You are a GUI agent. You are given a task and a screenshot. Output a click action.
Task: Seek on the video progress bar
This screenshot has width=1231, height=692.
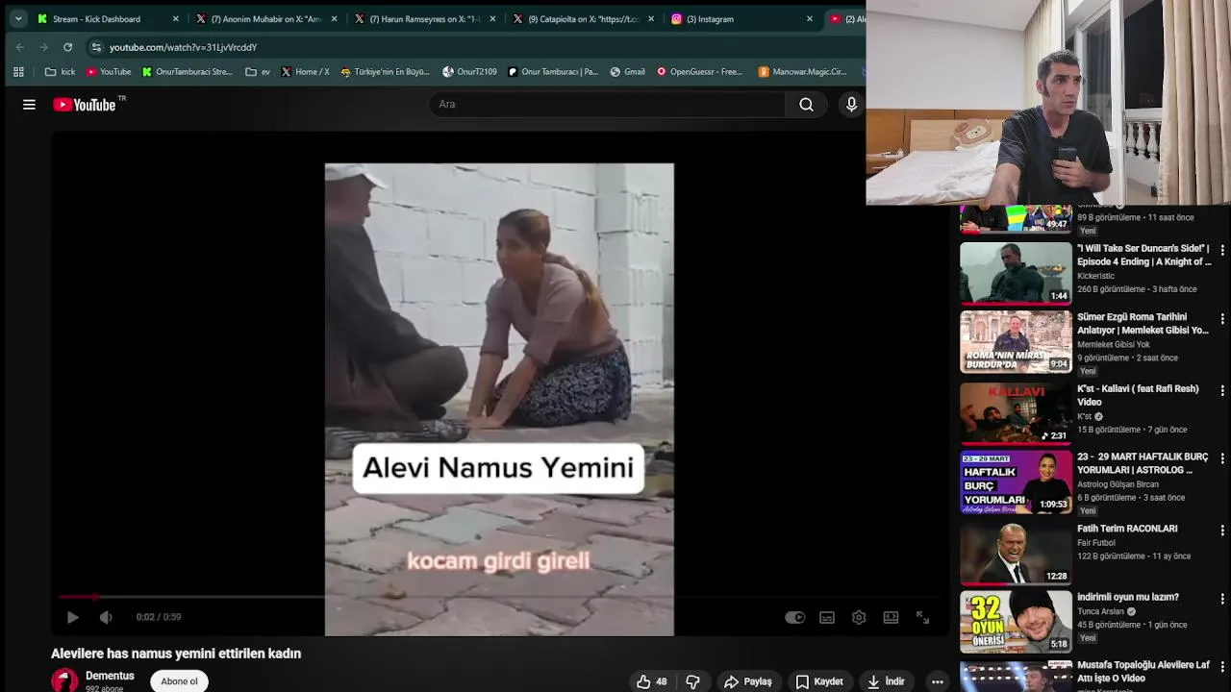[500, 597]
